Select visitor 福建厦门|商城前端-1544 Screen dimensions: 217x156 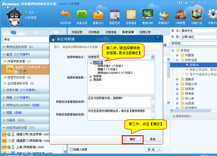(x=25, y=141)
